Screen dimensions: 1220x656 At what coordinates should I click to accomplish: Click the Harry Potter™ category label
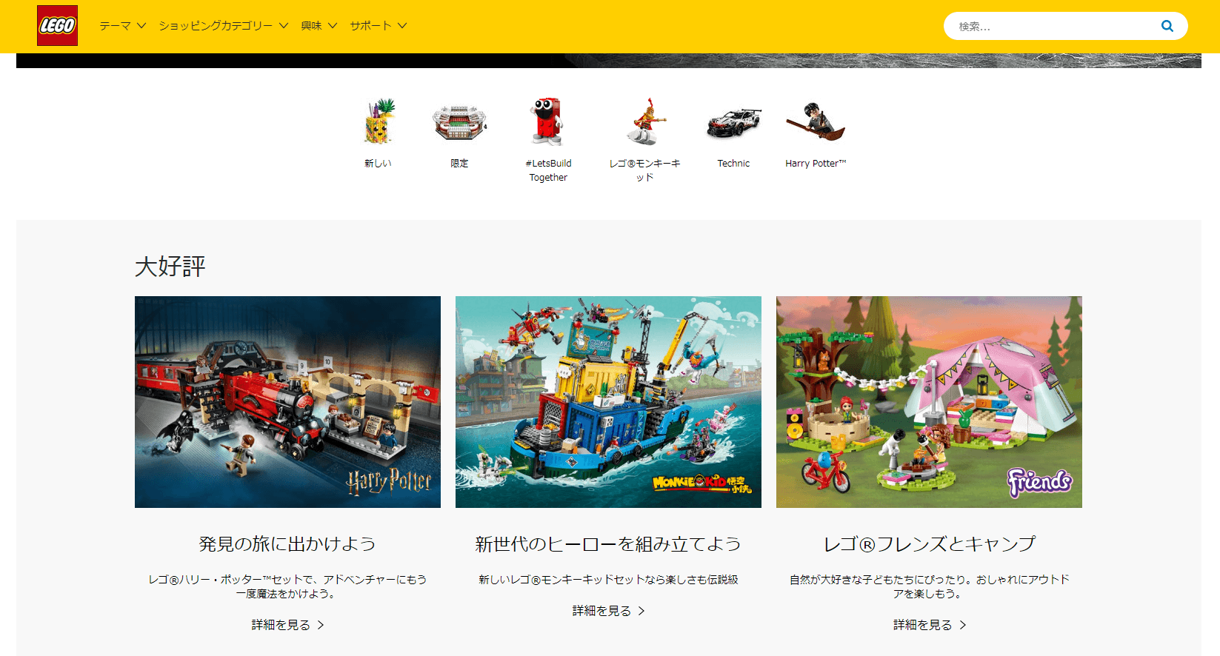[816, 164]
